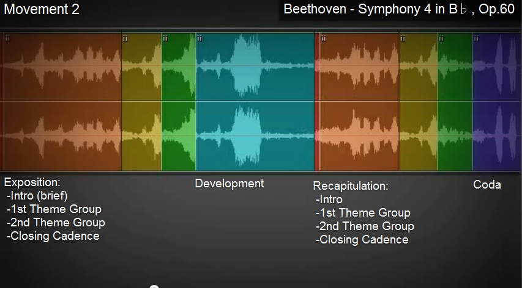
Task: Click the marker icon on the purple Coda region
Action: [x=476, y=38]
